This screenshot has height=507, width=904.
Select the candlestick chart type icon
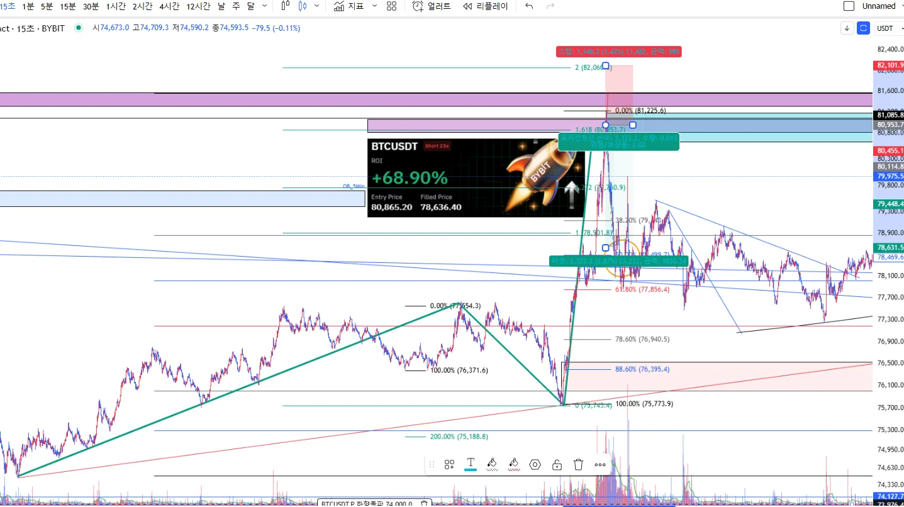tap(303, 6)
